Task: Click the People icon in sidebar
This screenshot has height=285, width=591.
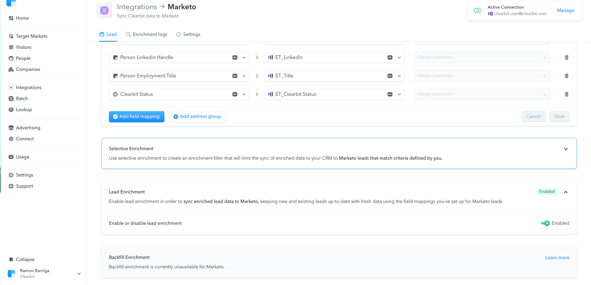Action: pyautogui.click(x=11, y=58)
